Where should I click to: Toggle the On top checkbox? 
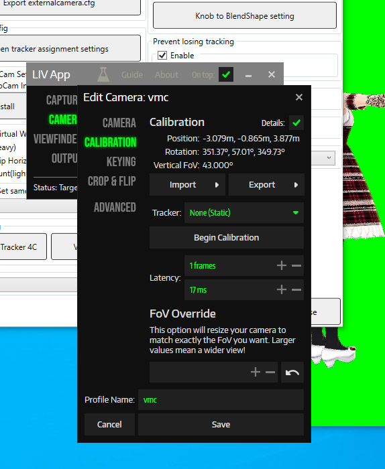click(226, 74)
